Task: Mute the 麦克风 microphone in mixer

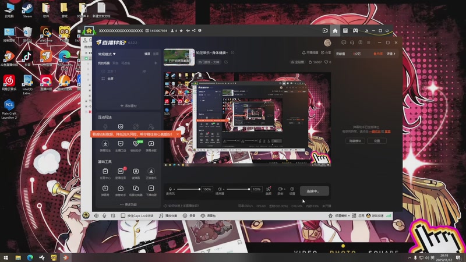Action: point(170,189)
